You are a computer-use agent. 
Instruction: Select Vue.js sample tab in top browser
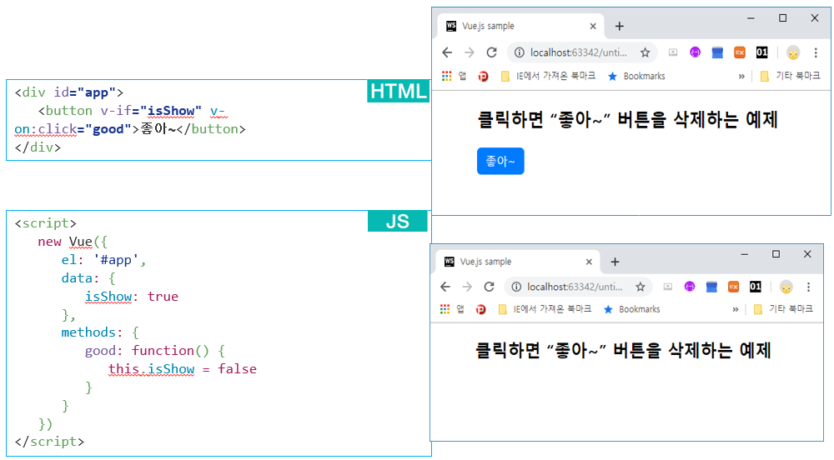[x=520, y=26]
